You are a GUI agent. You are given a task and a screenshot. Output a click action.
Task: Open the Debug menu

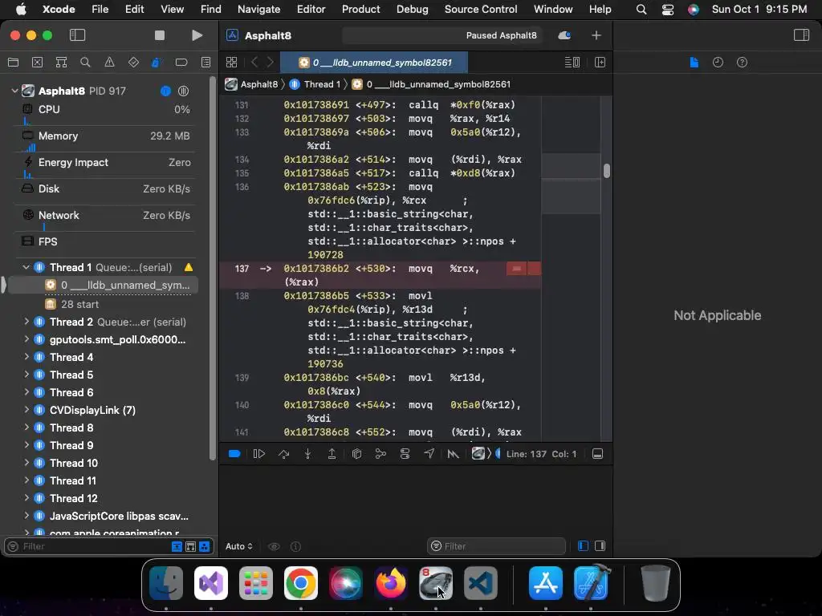click(412, 9)
